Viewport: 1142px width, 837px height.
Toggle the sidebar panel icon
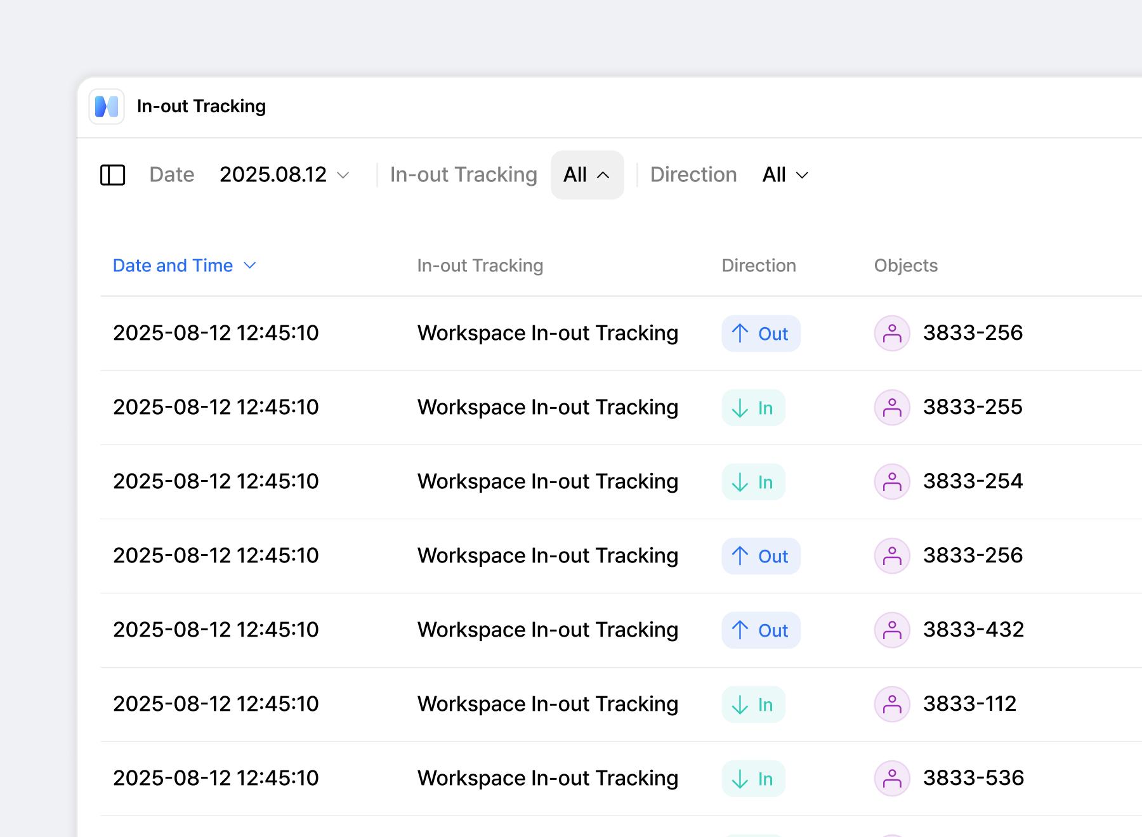coord(113,175)
